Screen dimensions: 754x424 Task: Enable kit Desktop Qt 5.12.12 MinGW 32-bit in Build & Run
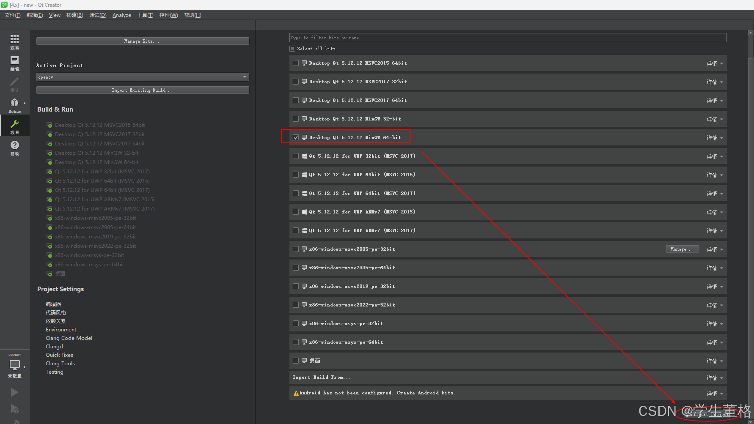(96, 153)
